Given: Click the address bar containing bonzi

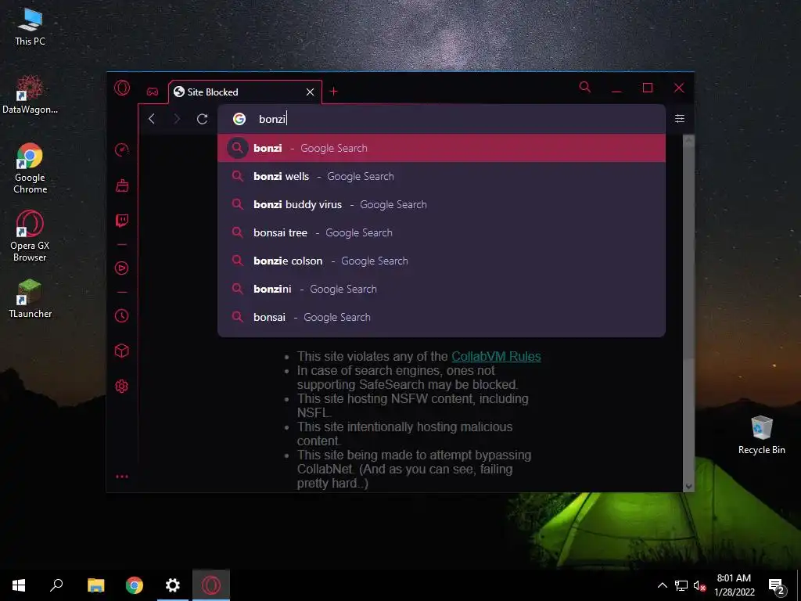Looking at the screenshot, I should pyautogui.click(x=441, y=119).
